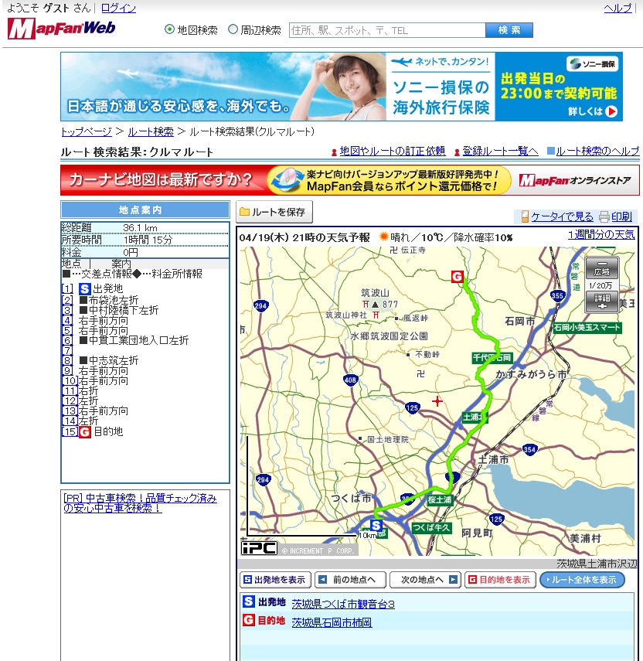Zoom out with the 広域 minus button
This screenshot has width=643, height=661.
pyautogui.click(x=601, y=268)
